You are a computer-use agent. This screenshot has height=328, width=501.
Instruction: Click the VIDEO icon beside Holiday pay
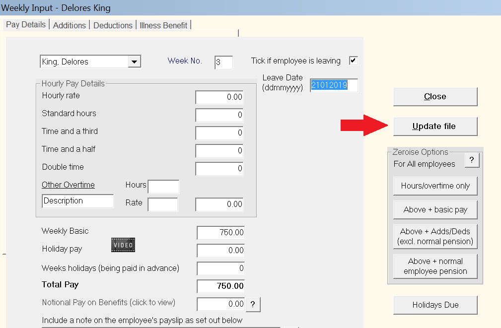coord(123,245)
